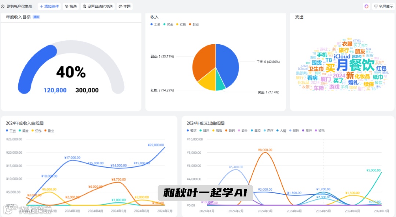This screenshot has height=217, width=396.
Task: Click the teal 奖金 pie slice
Action: [220, 85]
